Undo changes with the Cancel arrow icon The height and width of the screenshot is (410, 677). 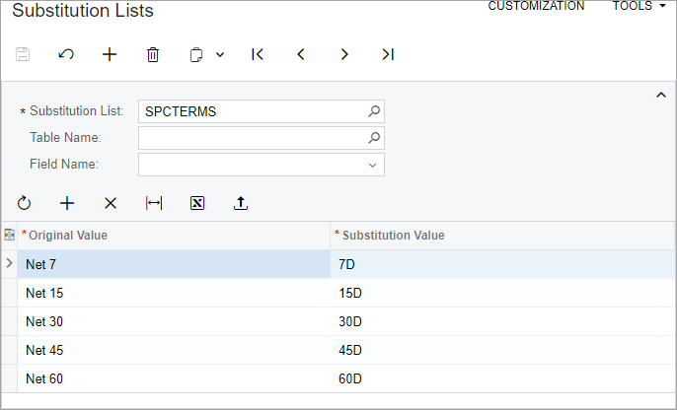66,54
